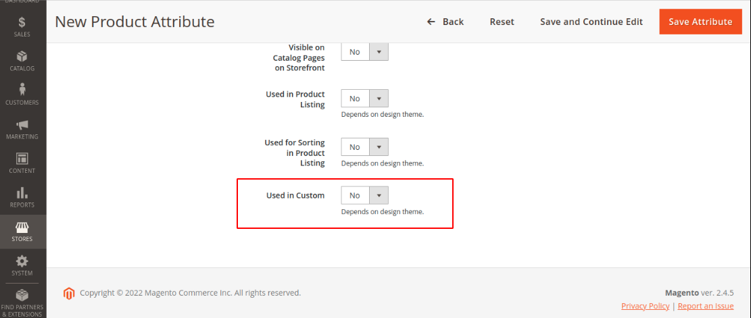Open the Privacy Policy link
Viewport: 751px width, 318px height.
click(x=645, y=306)
